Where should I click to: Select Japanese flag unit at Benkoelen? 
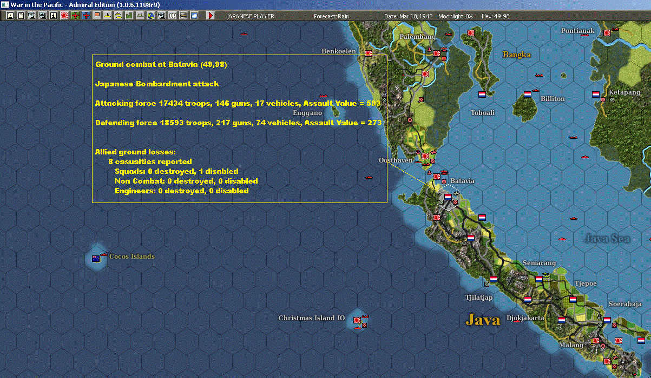[x=368, y=53]
